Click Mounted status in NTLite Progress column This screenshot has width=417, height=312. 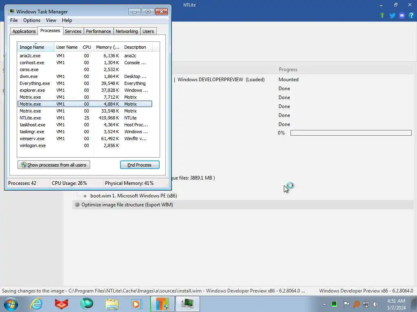coord(288,80)
